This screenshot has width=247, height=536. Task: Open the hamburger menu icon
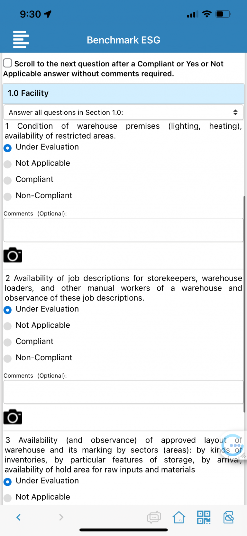pyautogui.click(x=21, y=39)
